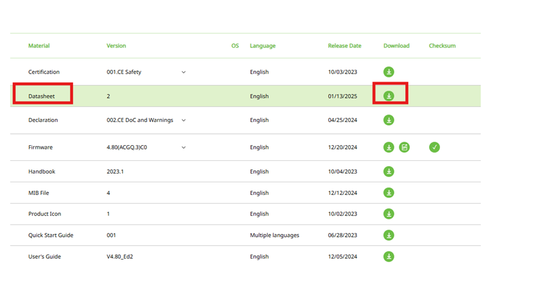Click the 10/02/2023 release date
This screenshot has width=545, height=293.
342,214
